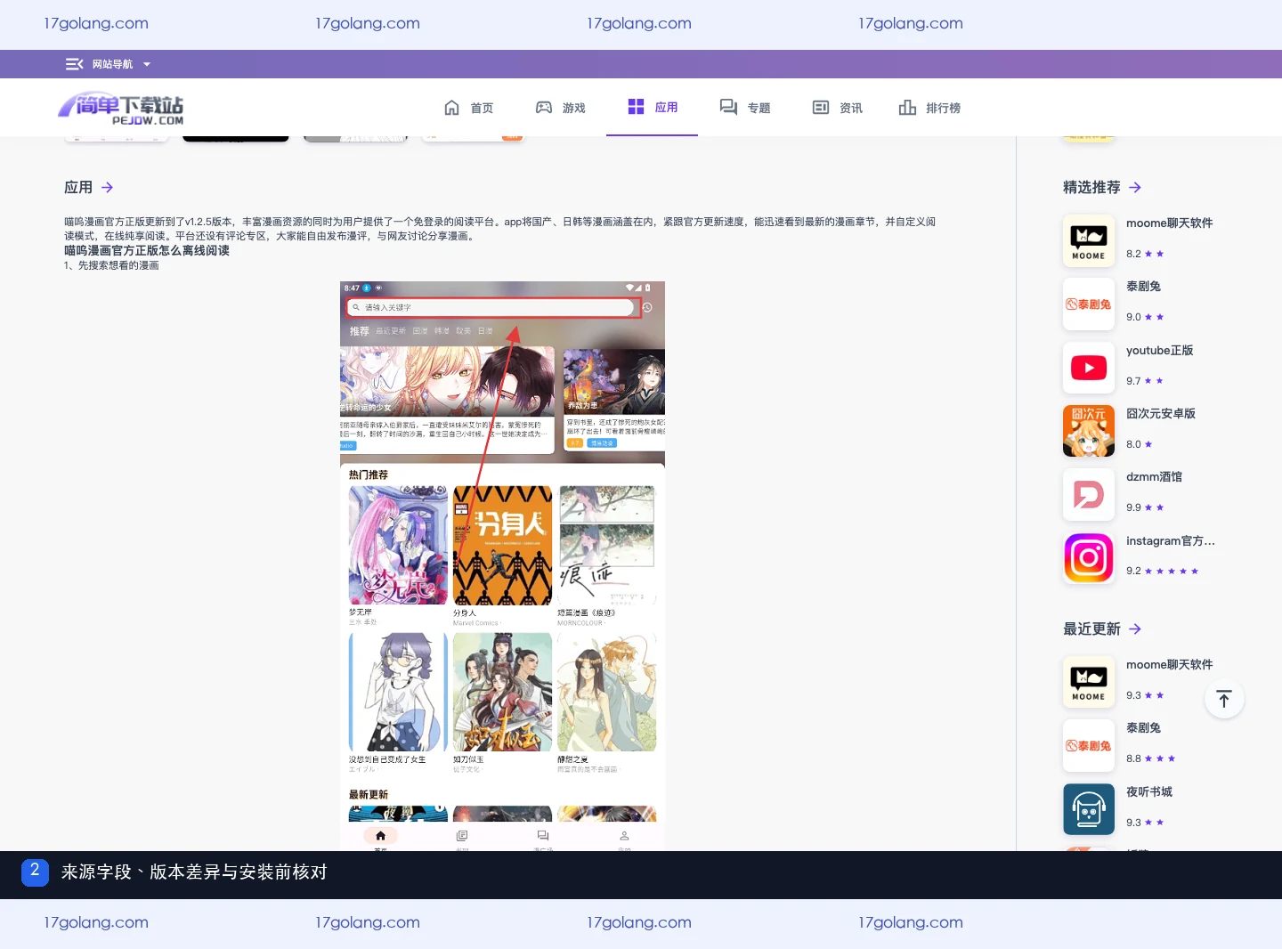The height and width of the screenshot is (949, 1282).
Task: Click the heading 喵呜漫画官方正版怎么离线阅读
Action: 147,251
